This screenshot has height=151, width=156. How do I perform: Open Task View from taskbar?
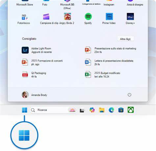(82, 110)
